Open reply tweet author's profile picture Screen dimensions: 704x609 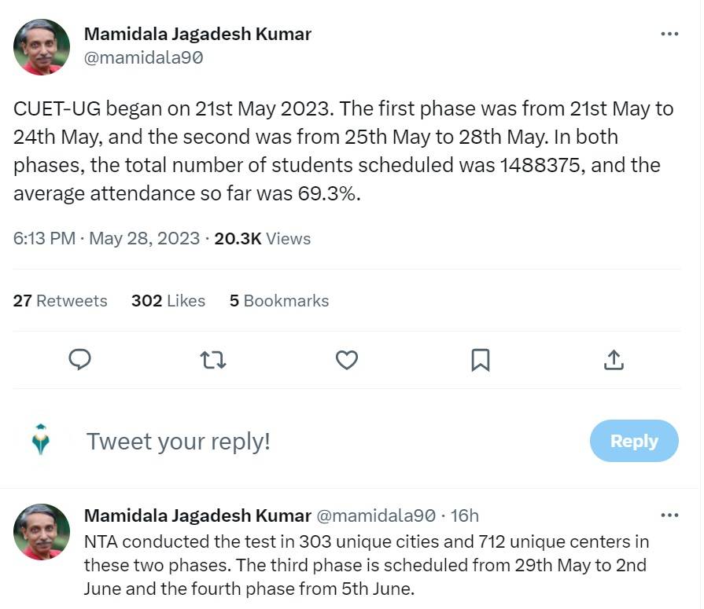42,531
